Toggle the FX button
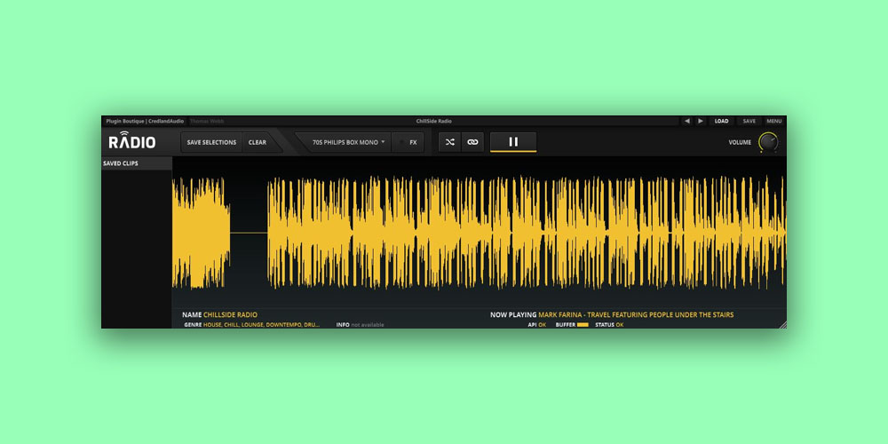This screenshot has height=444, width=888. 408,143
